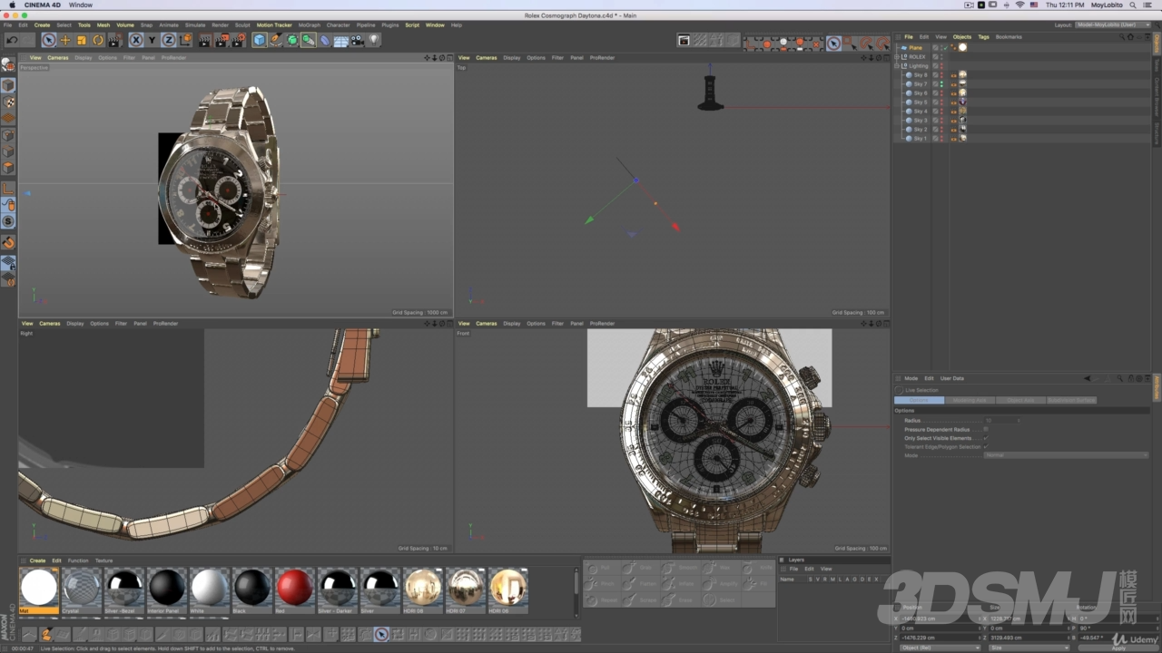This screenshot has width=1162, height=653.
Task: Select the Move tool
Action: point(65,40)
